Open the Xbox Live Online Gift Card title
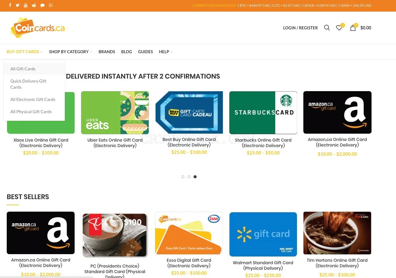The height and width of the screenshot is (278, 396). tap(41, 143)
